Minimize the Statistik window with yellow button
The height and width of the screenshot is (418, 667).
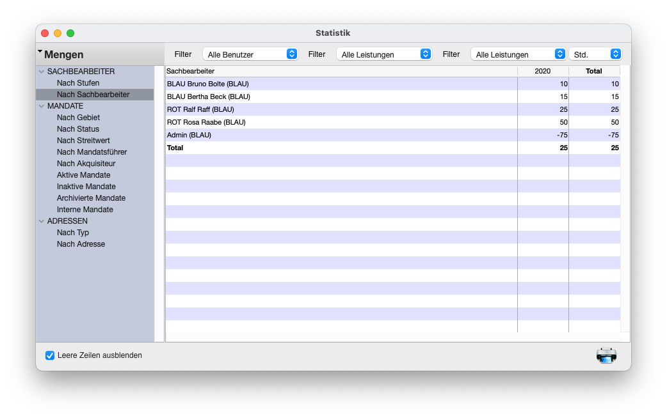58,33
